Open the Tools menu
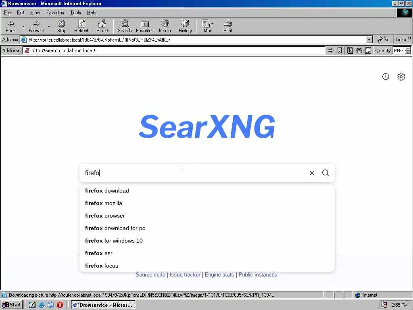The image size is (413, 310). pyautogui.click(x=75, y=13)
